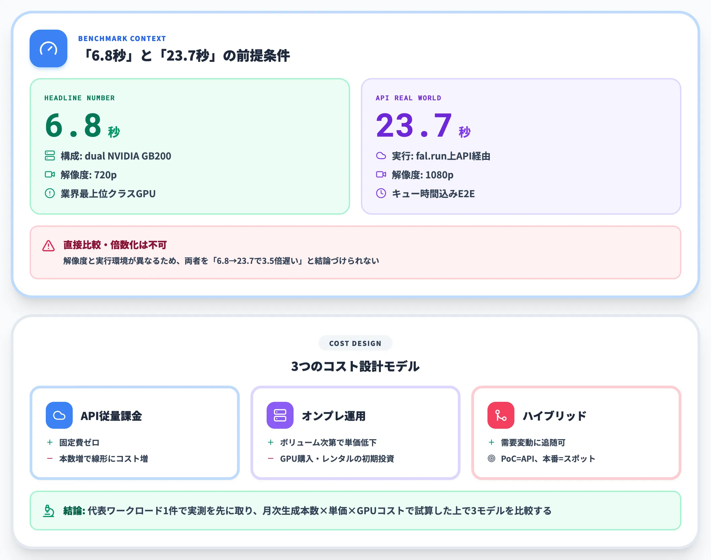Click the plus icon beside ボリューム次第で単価低下
This screenshot has height=560, width=711.
271,442
